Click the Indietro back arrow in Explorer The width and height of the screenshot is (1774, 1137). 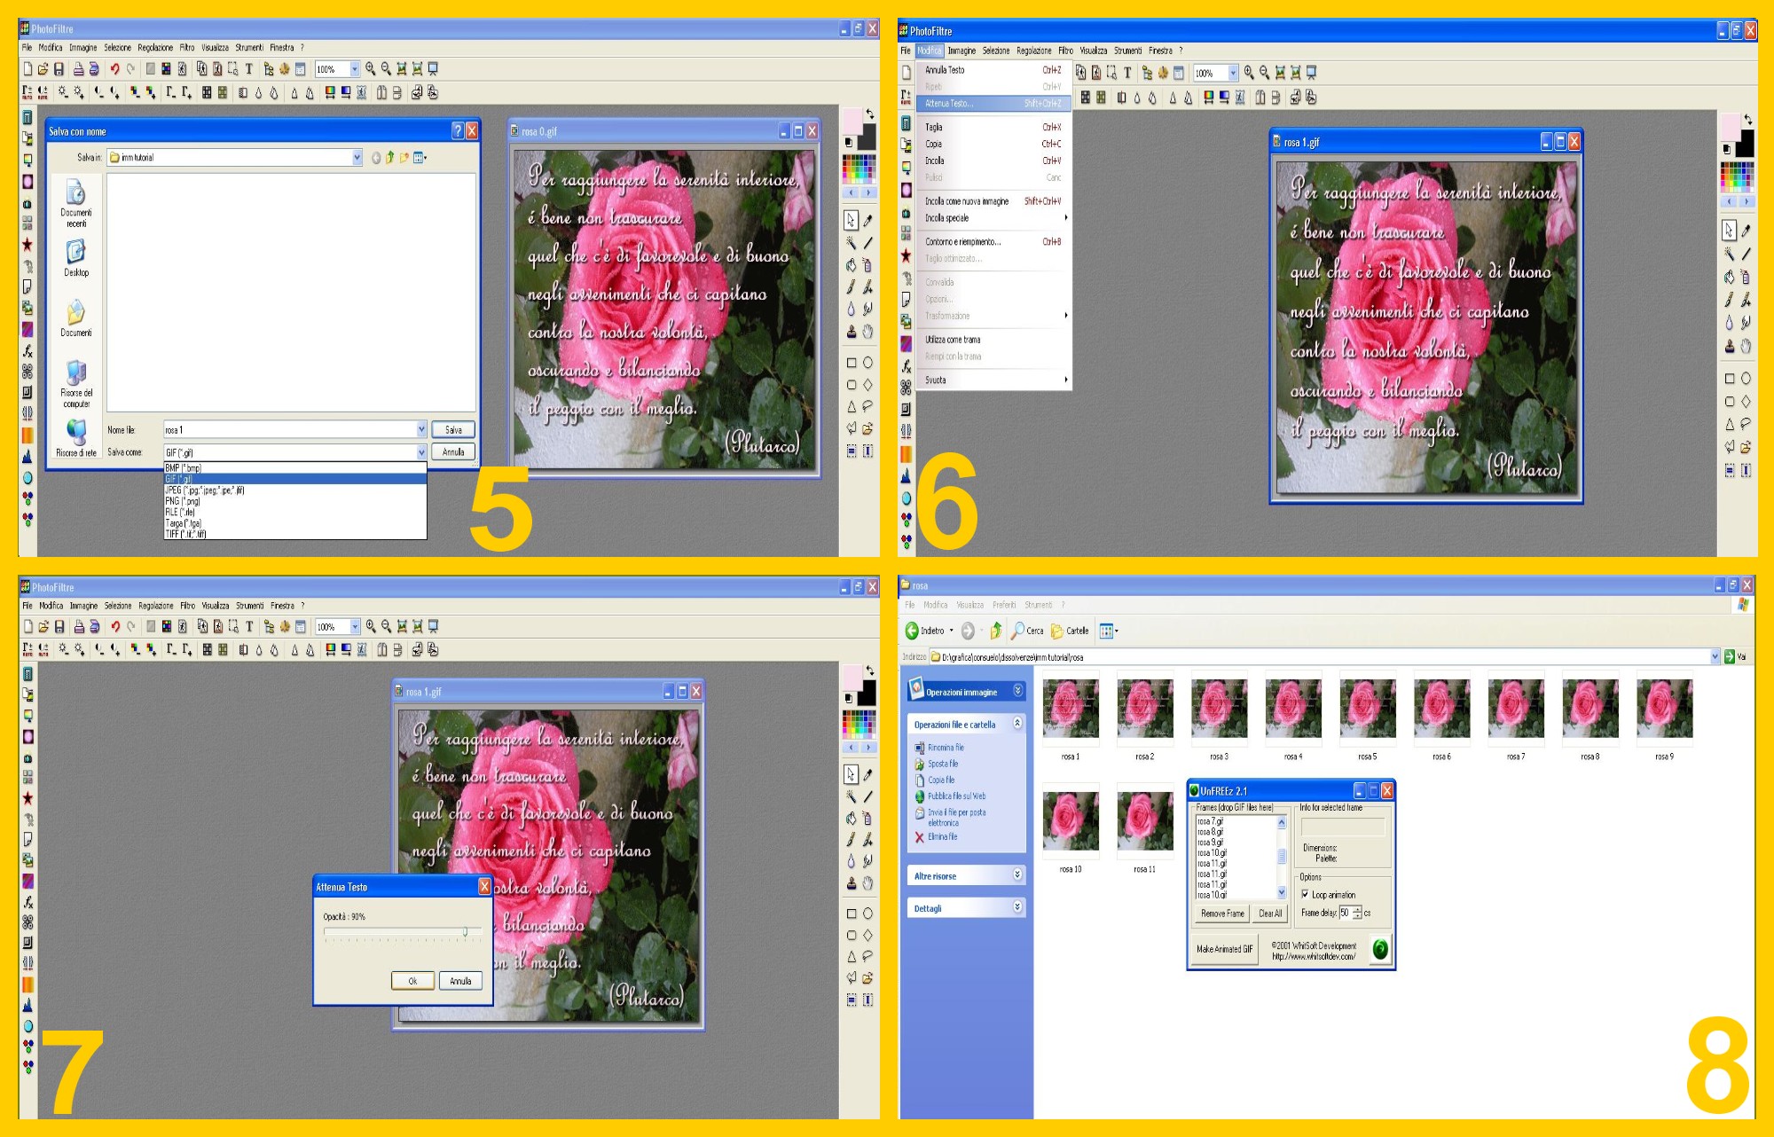(x=912, y=631)
